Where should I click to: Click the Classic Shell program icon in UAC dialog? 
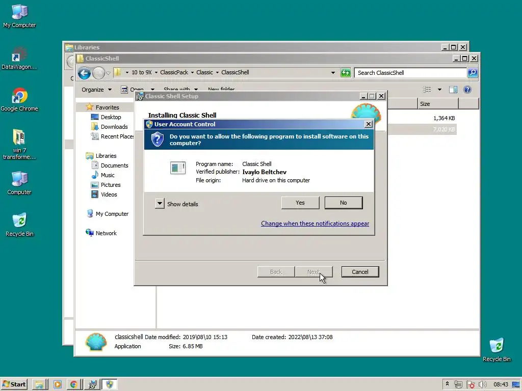pos(178,168)
